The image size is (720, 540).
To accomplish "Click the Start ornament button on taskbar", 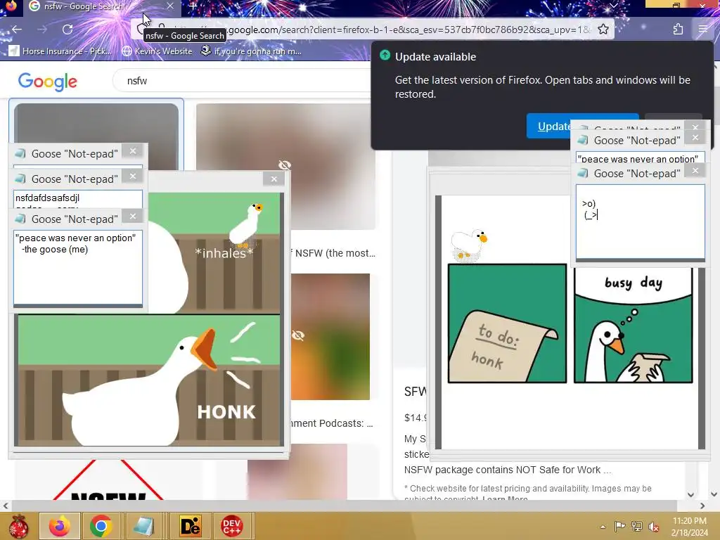I will [x=19, y=526].
